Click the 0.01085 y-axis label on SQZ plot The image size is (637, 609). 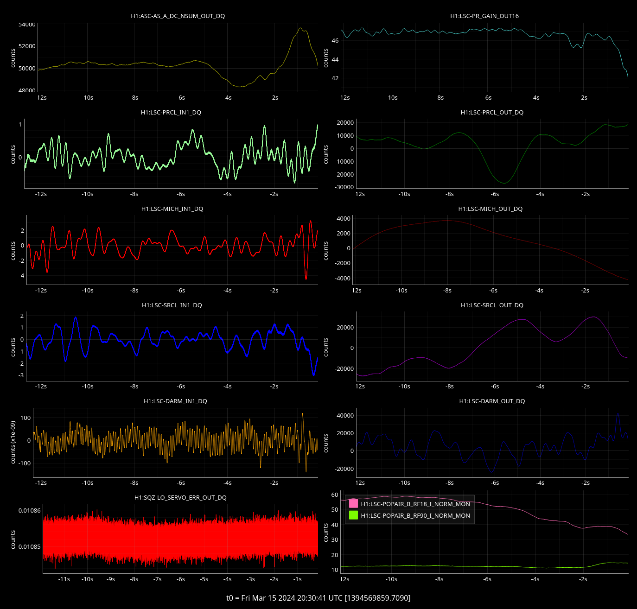[x=29, y=546]
